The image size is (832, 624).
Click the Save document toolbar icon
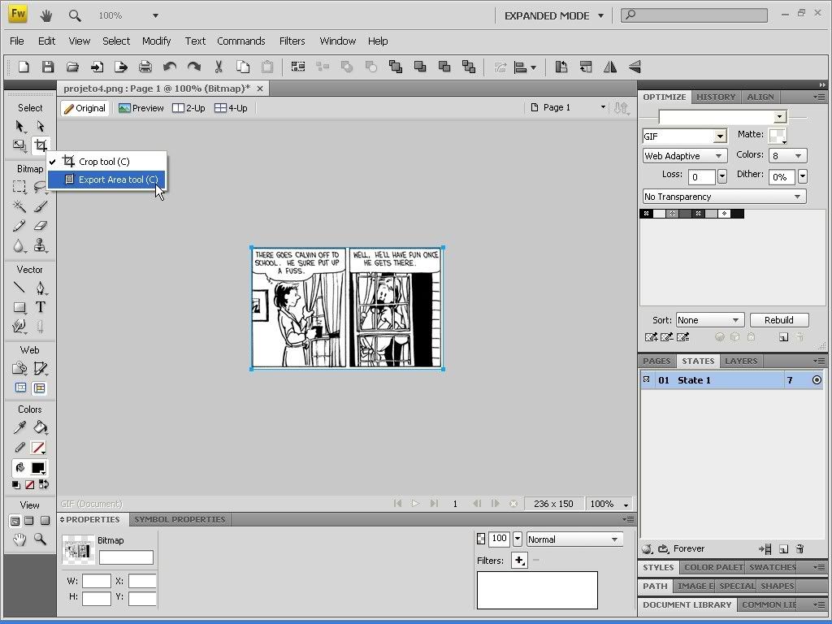point(48,67)
